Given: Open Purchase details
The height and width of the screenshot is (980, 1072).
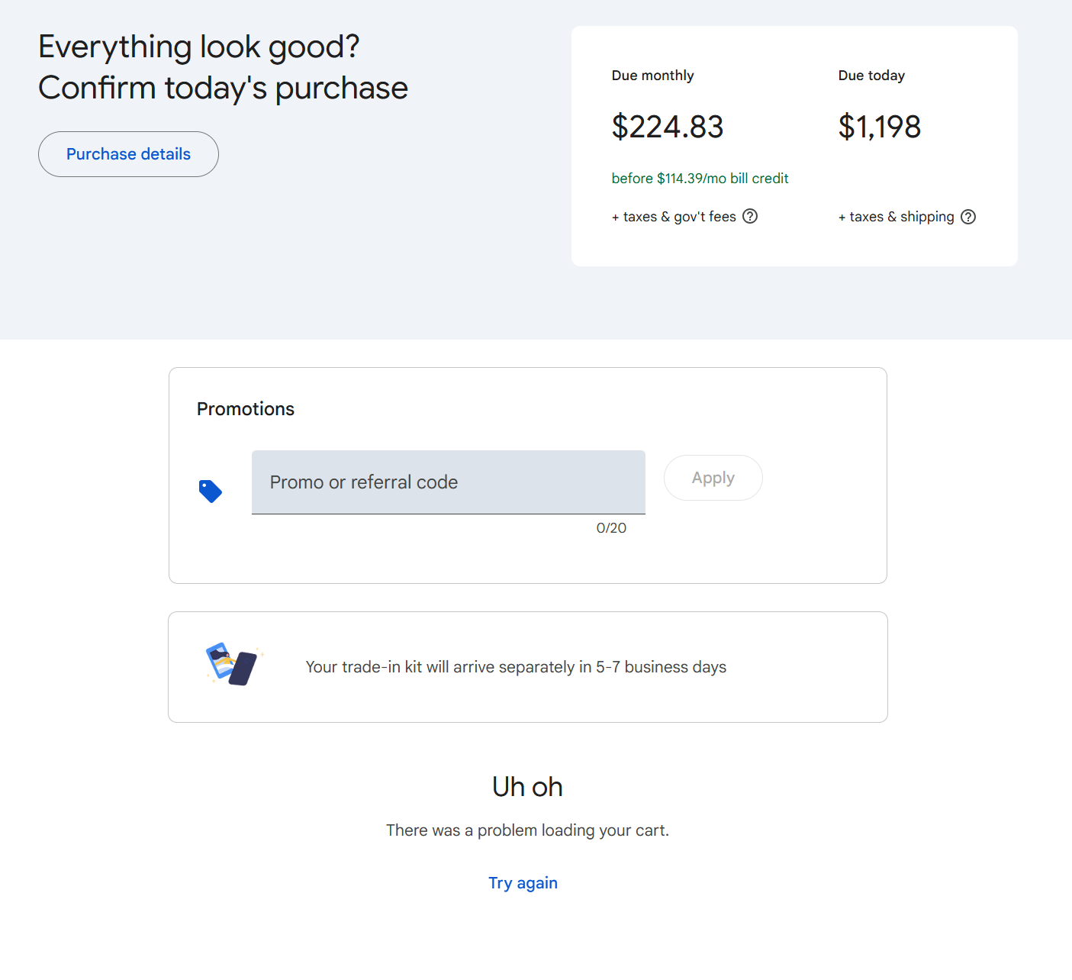Looking at the screenshot, I should coord(128,154).
